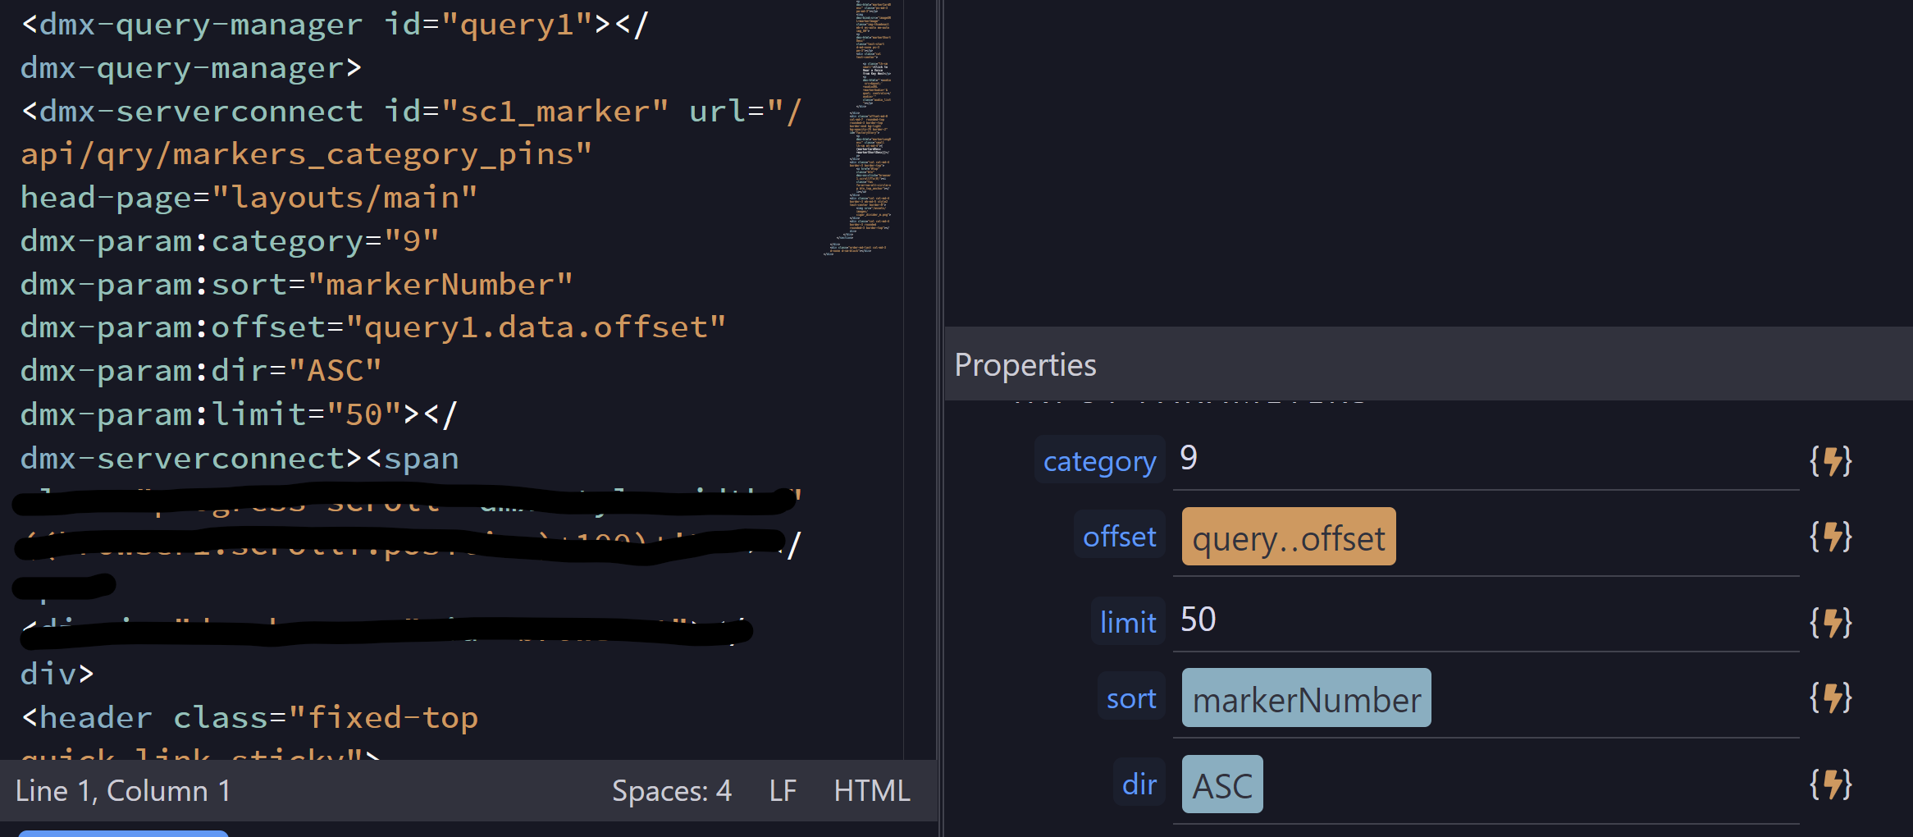The image size is (1913, 837).
Task: Click the blue button below the status bar
Action: tap(123, 833)
